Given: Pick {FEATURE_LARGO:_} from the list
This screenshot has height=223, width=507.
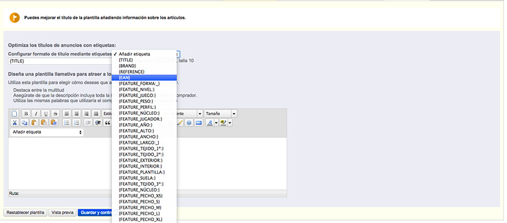Looking at the screenshot, I should pyautogui.click(x=144, y=143).
